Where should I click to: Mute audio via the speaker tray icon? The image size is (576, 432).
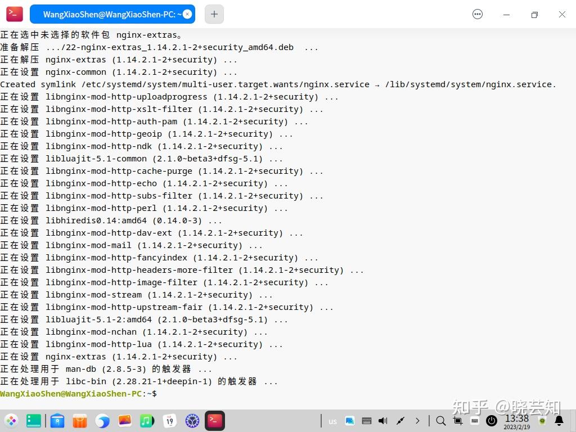(x=382, y=421)
